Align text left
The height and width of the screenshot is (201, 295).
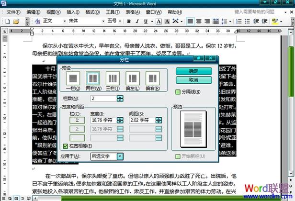pyautogui.click(x=190, y=21)
